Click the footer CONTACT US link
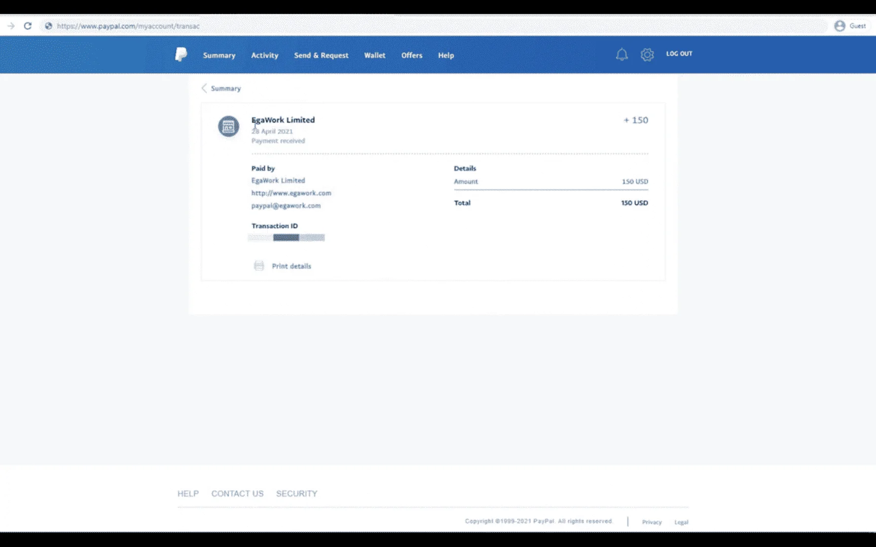 coord(237,493)
